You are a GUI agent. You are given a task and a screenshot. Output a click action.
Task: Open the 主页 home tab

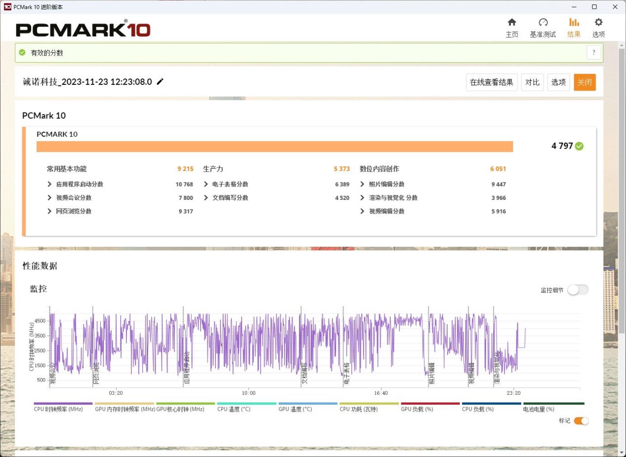[512, 28]
